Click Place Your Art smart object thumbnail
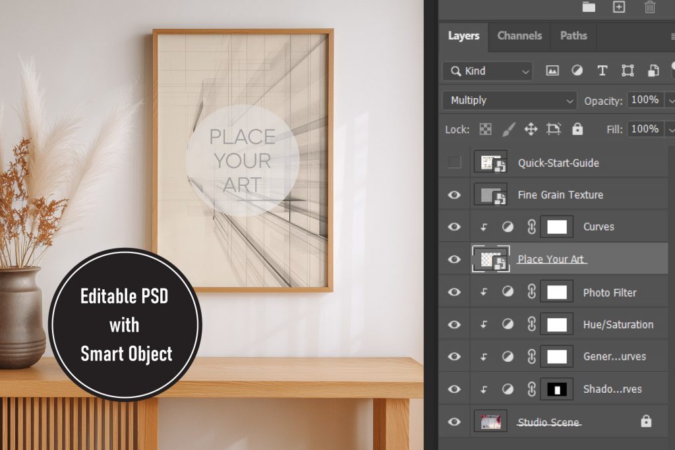The image size is (675, 450). pyautogui.click(x=490, y=259)
